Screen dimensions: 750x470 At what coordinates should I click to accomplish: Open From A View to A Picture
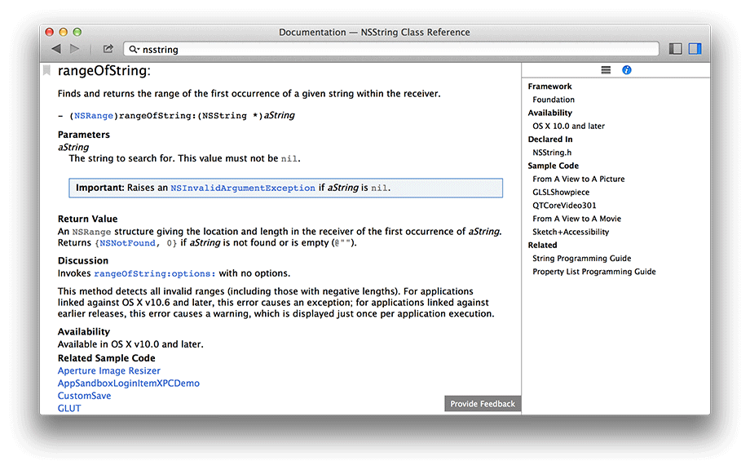(x=579, y=179)
